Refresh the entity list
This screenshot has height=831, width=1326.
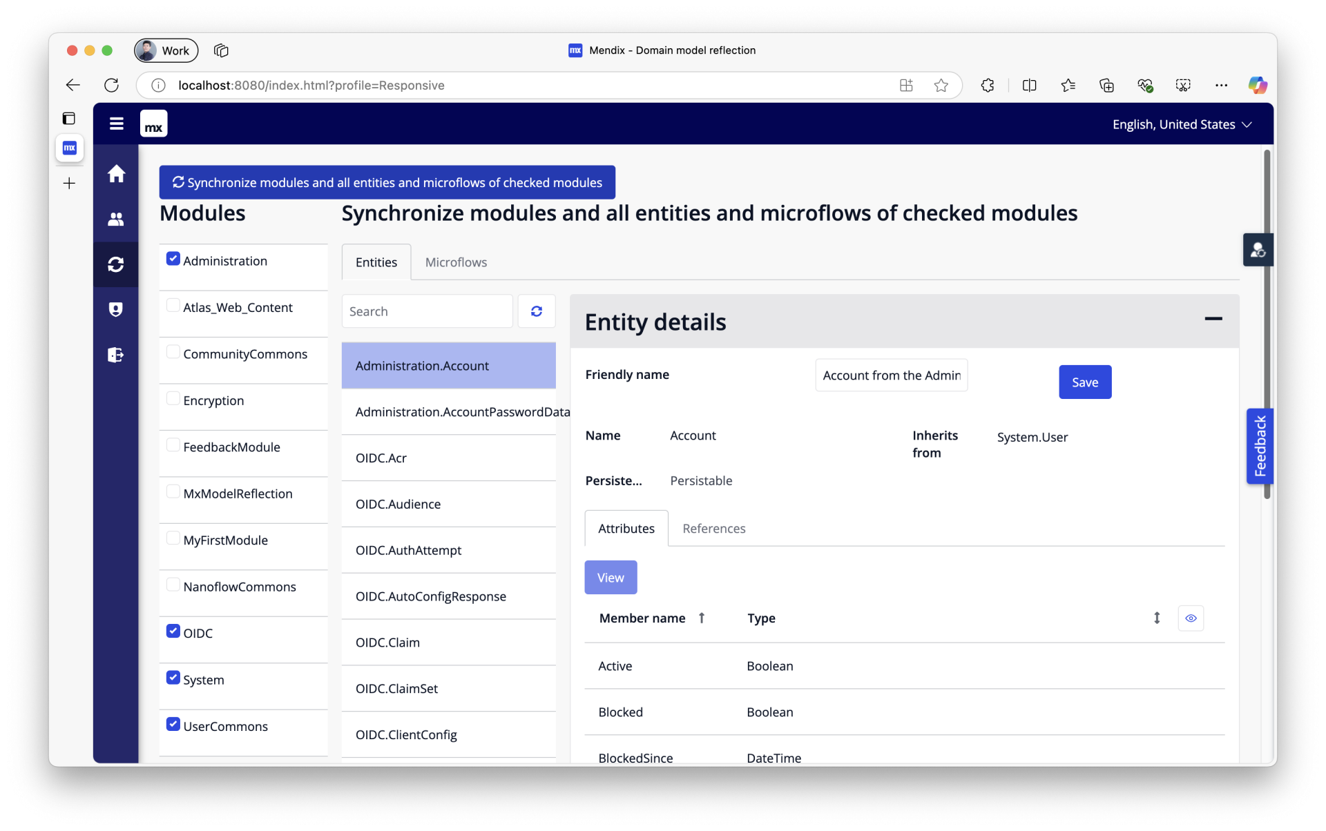[x=537, y=311]
